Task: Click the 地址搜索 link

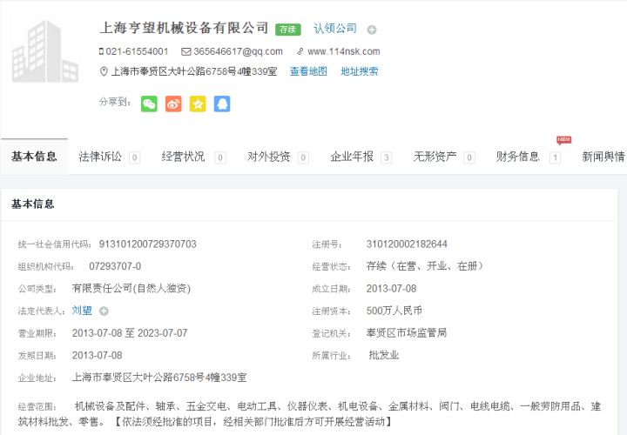Action: 359,72
